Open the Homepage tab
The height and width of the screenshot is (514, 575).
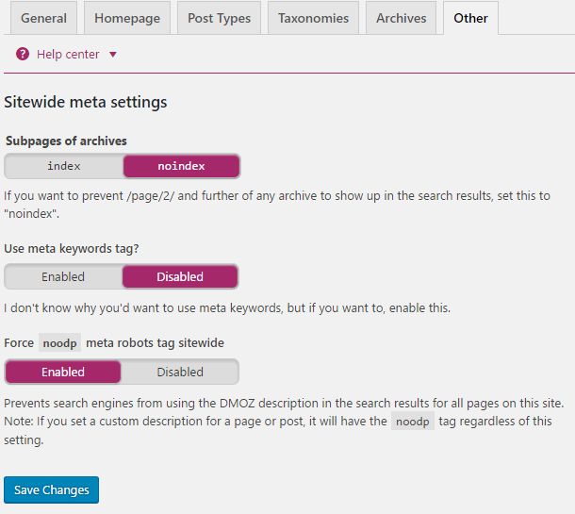pyautogui.click(x=123, y=18)
